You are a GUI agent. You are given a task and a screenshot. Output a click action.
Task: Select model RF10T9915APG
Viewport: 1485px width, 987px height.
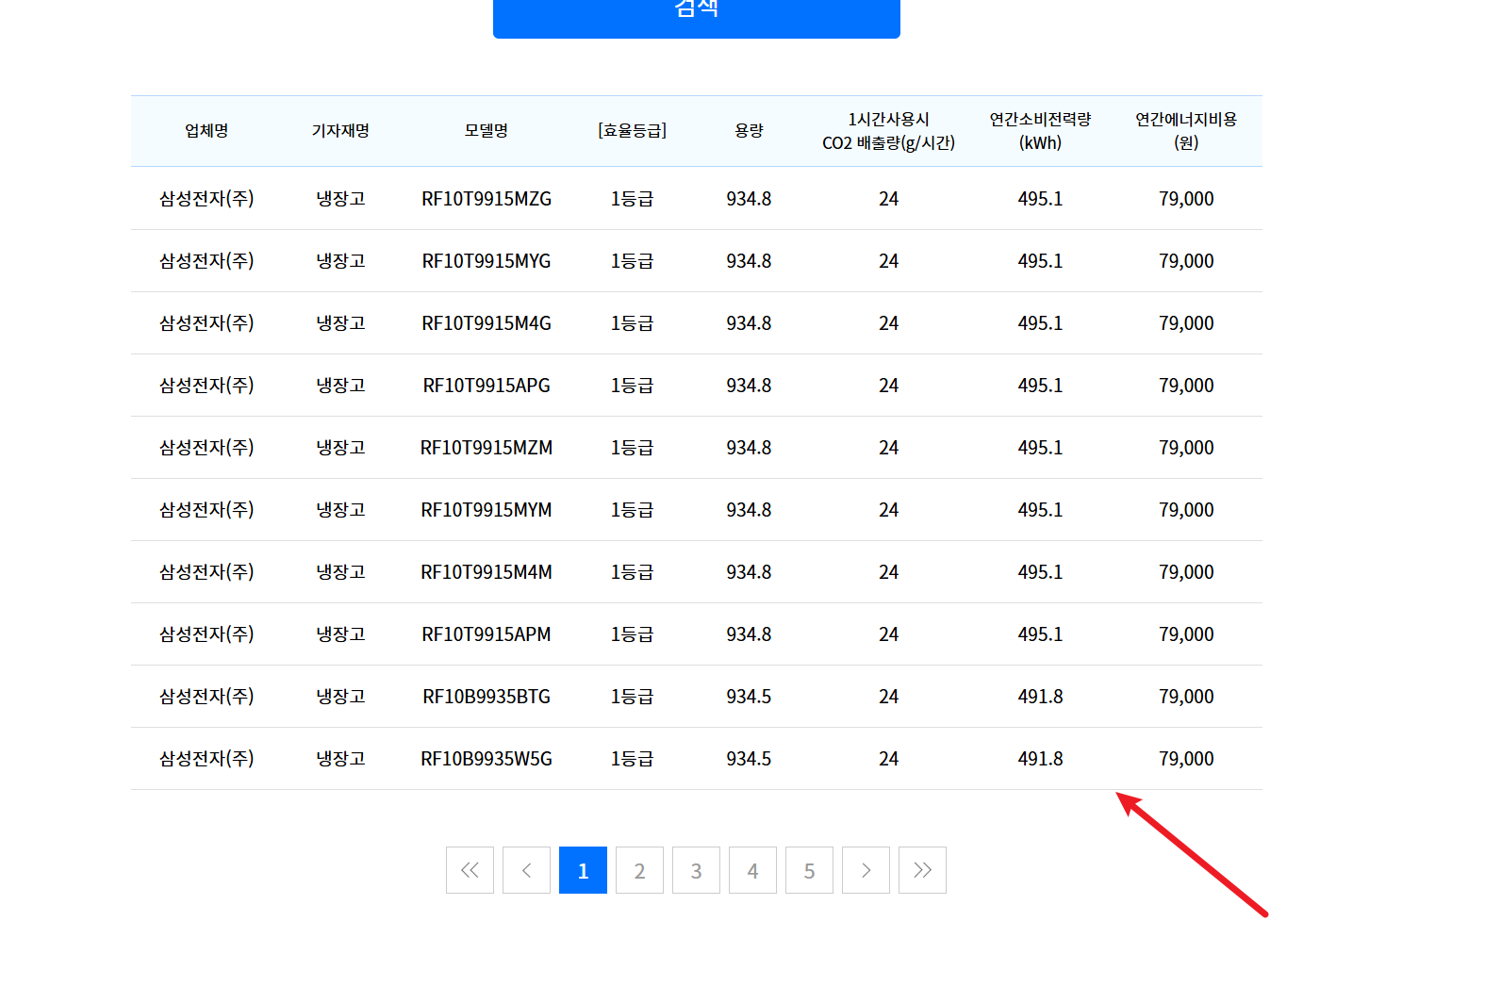(487, 386)
